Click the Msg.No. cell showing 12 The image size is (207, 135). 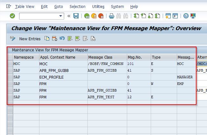pos(139,97)
